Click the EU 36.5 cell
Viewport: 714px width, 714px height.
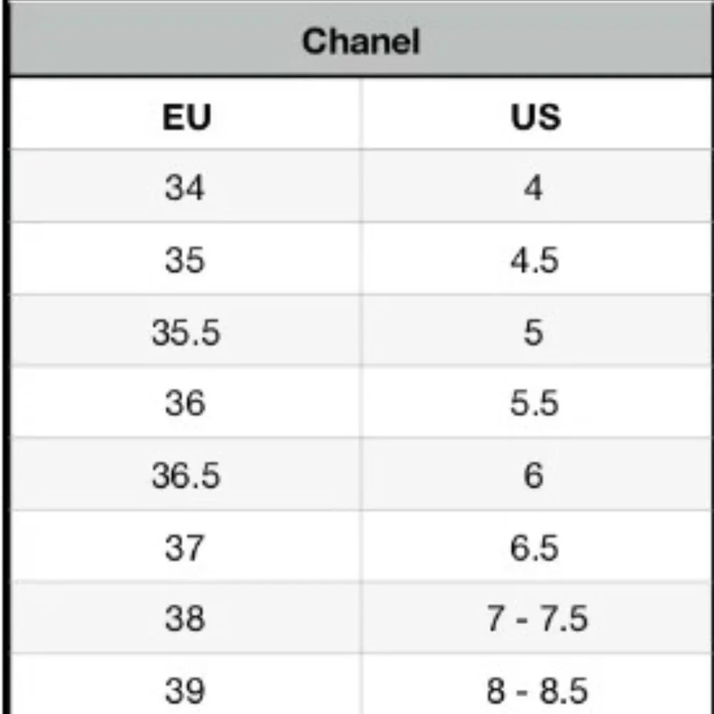(186, 476)
